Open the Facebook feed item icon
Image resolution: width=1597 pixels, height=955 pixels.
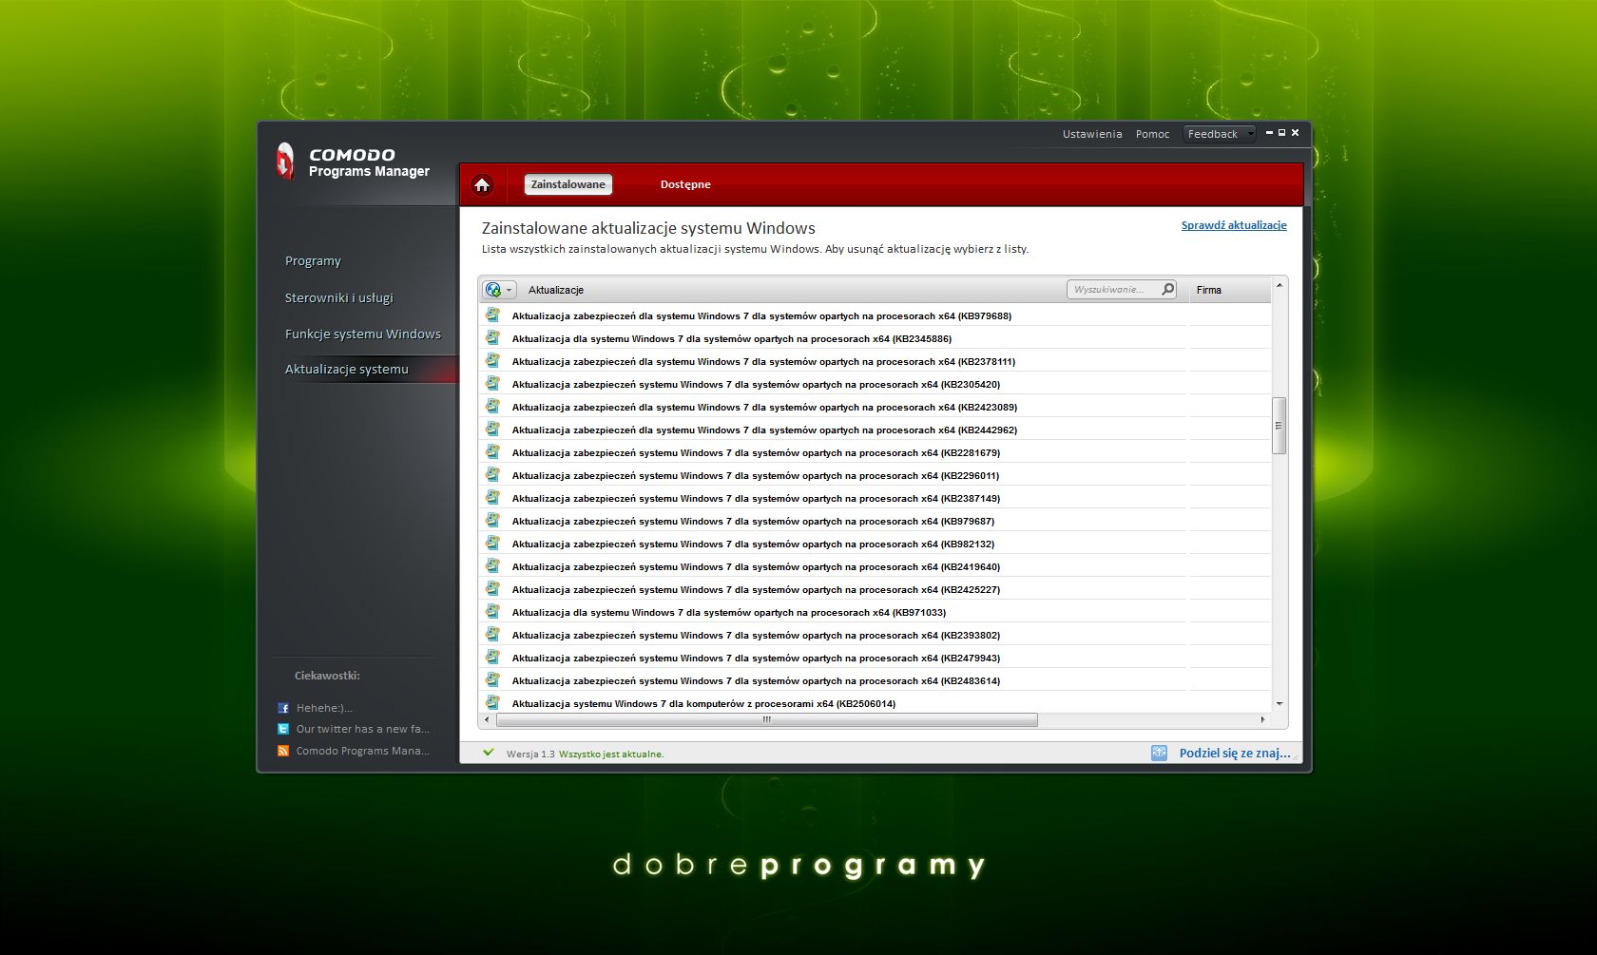coord(283,708)
